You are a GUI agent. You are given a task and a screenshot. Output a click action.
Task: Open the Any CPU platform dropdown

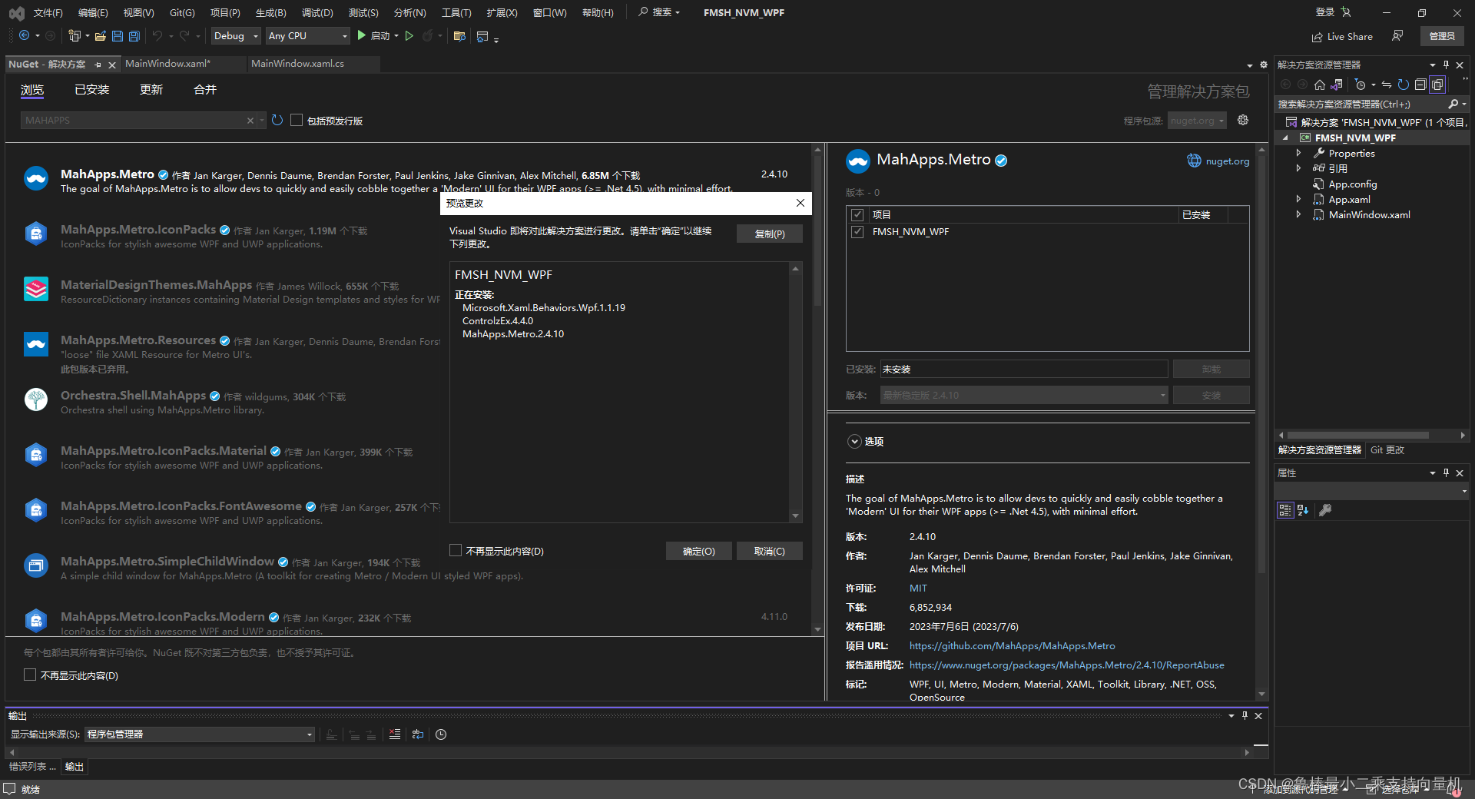(307, 36)
